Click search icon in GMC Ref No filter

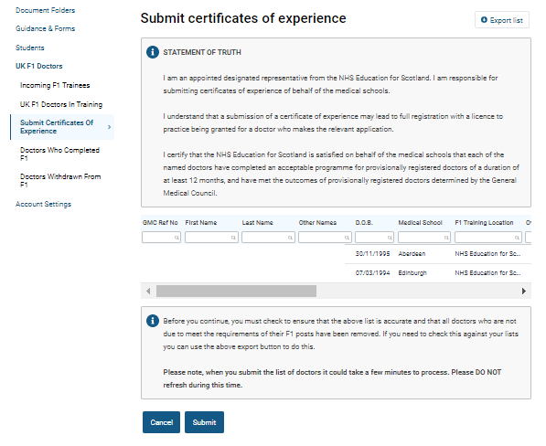pyautogui.click(x=177, y=238)
